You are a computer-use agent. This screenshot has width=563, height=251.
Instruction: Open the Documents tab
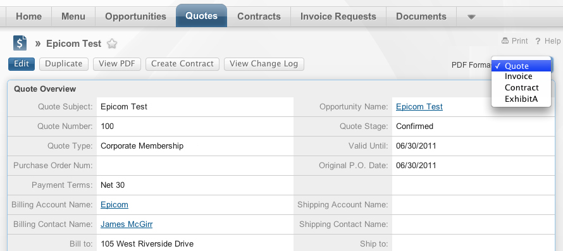pos(421,16)
